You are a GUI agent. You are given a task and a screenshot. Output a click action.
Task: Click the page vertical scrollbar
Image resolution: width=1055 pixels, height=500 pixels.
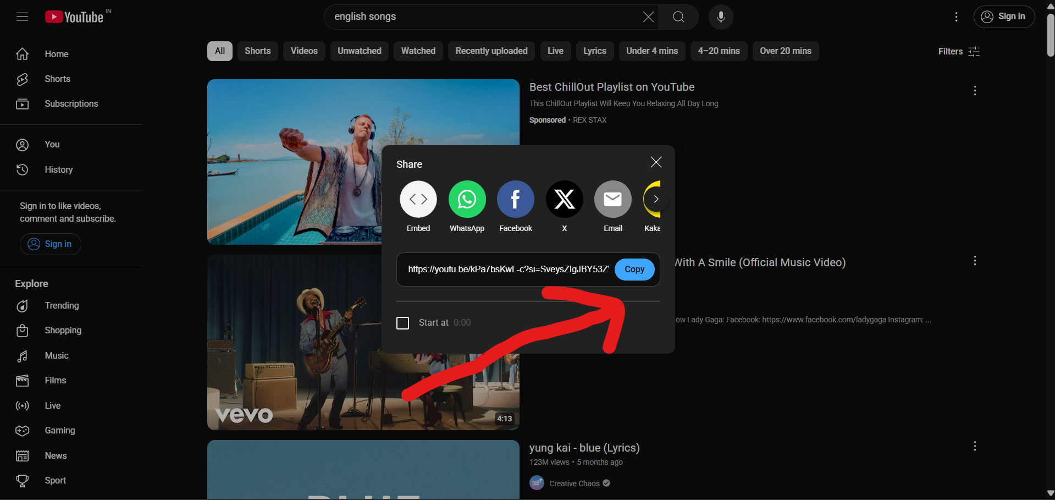(x=1051, y=36)
